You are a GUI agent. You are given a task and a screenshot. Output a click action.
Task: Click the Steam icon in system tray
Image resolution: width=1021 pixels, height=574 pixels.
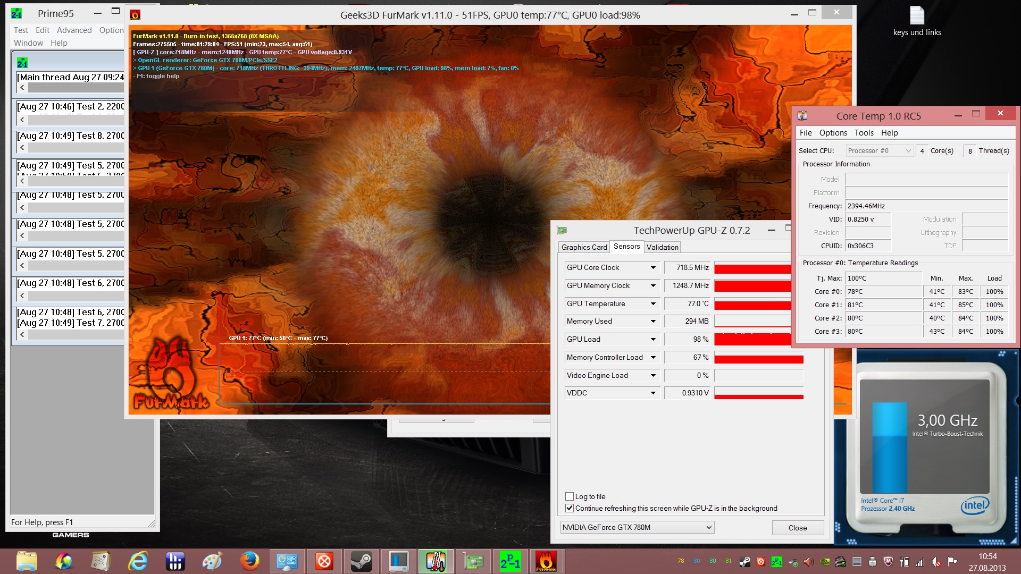(744, 562)
